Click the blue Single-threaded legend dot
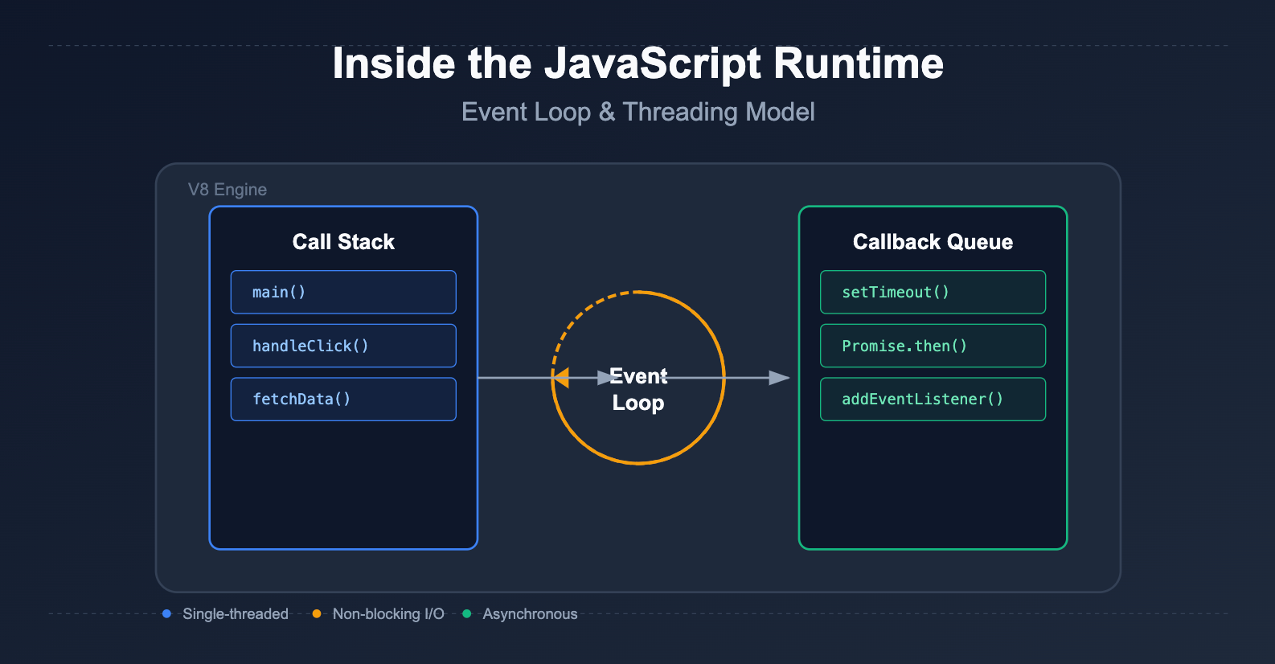 tap(166, 613)
